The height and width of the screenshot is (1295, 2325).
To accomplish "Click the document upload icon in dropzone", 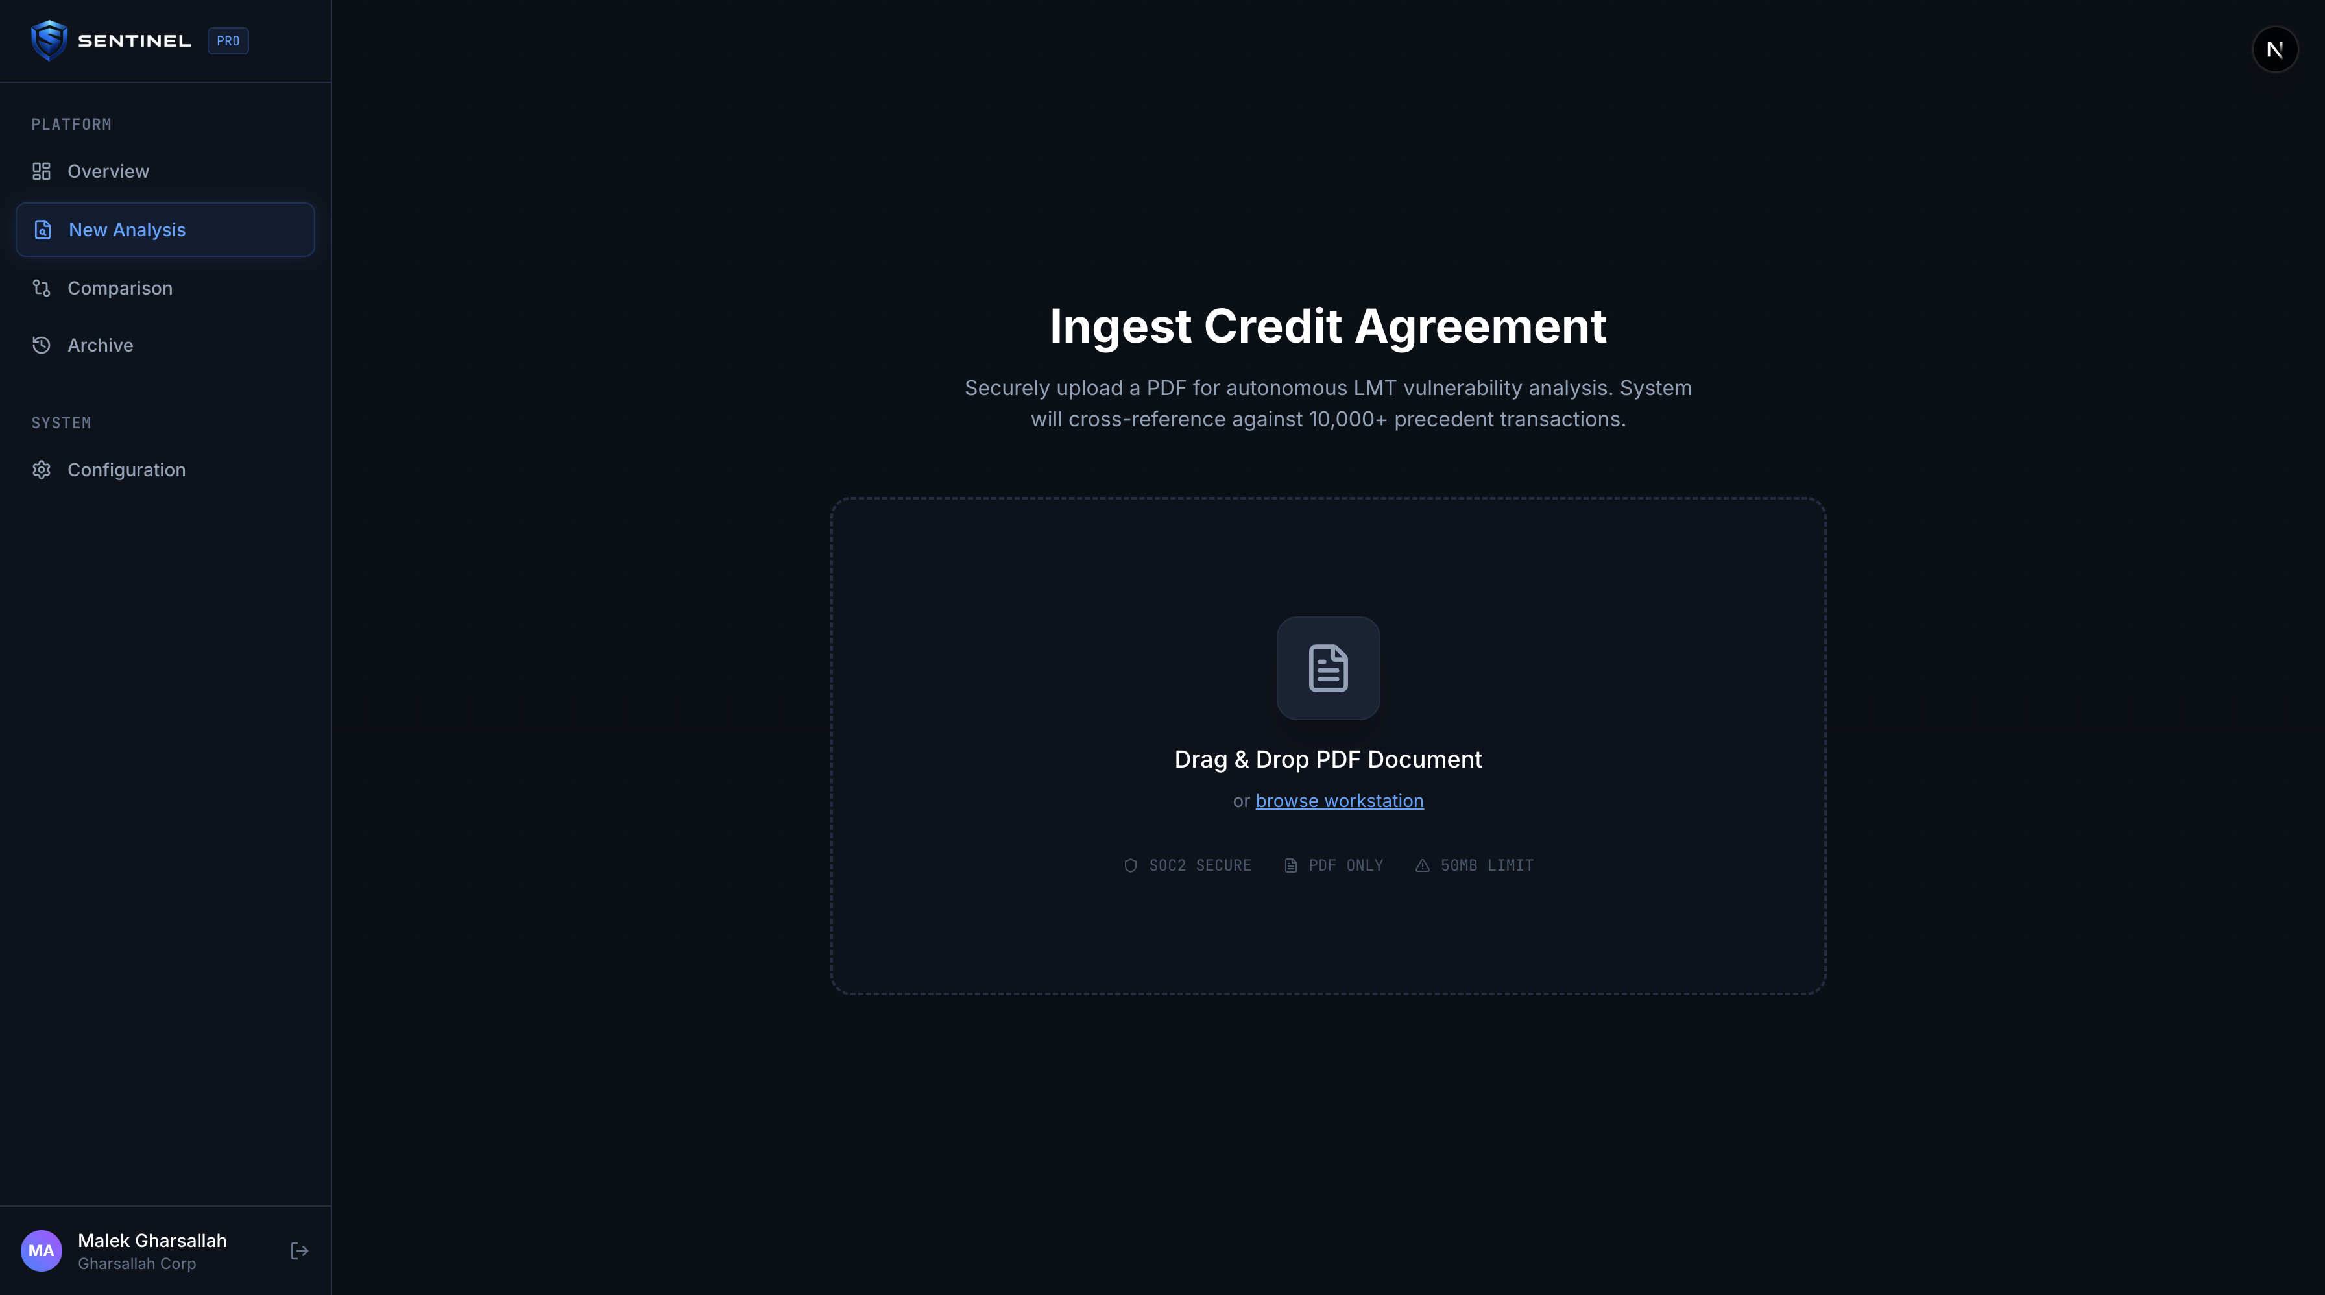I will [1328, 668].
